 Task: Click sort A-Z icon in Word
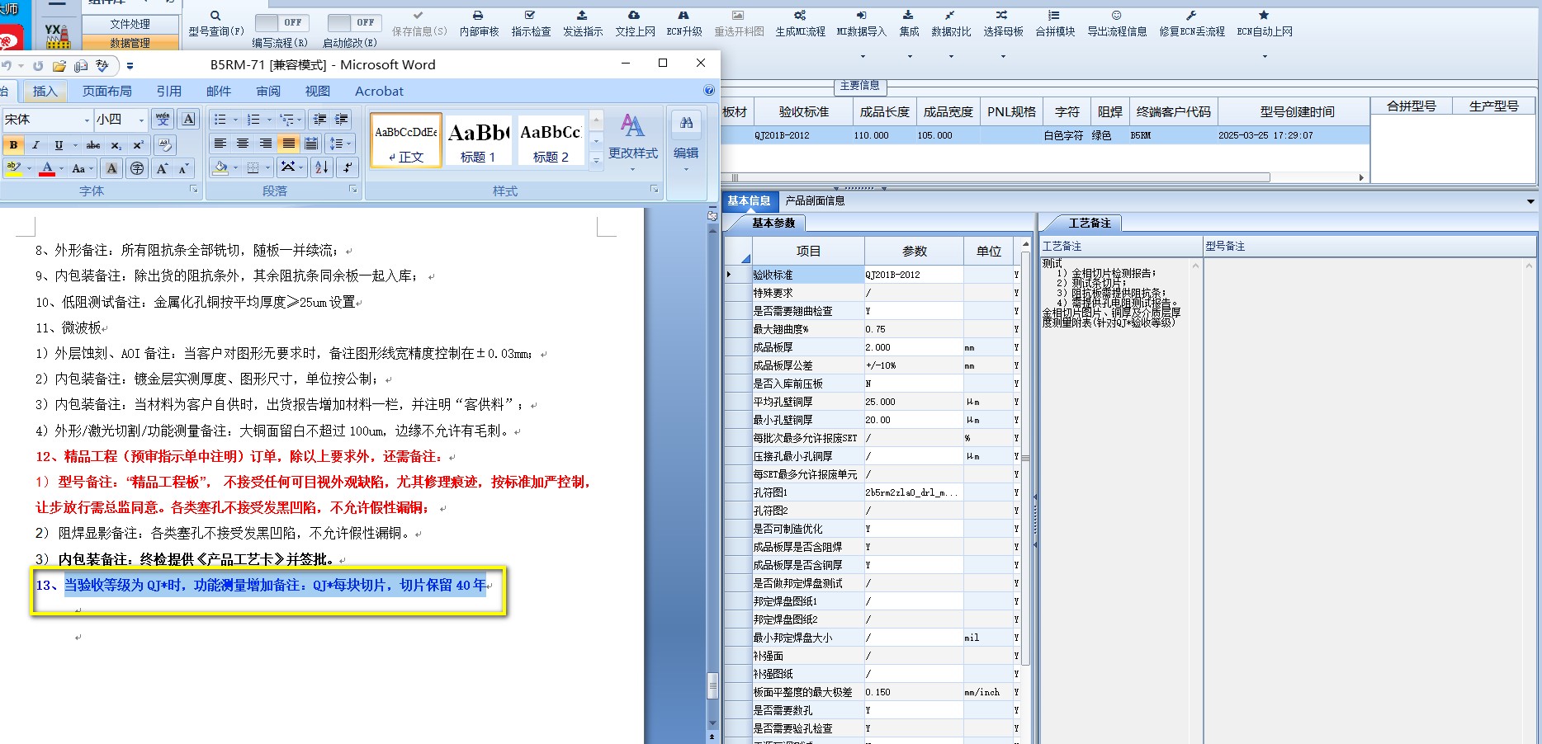(322, 167)
